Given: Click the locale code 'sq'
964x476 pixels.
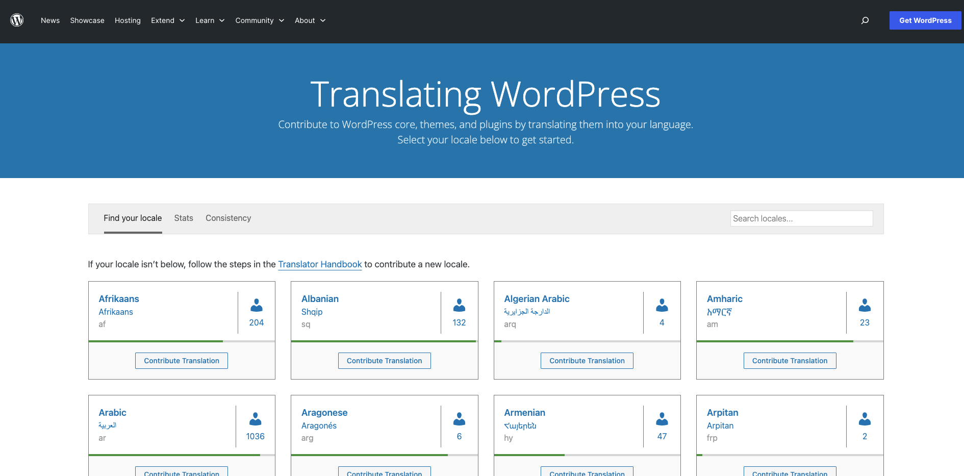Looking at the screenshot, I should pos(306,324).
